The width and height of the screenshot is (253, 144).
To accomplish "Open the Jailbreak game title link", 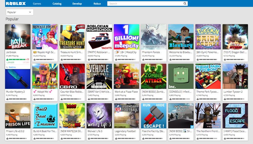I will [11, 52].
